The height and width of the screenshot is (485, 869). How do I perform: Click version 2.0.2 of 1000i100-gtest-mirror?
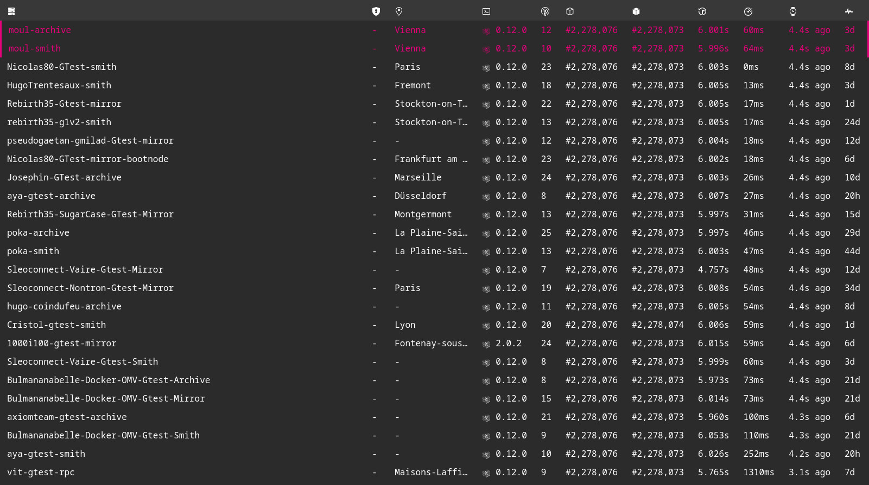tap(508, 344)
